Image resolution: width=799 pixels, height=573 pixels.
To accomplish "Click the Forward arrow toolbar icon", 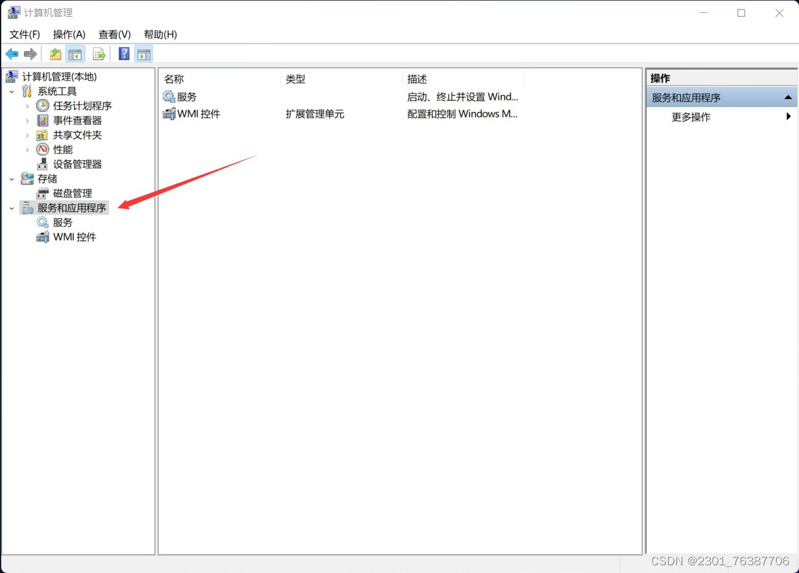I will (x=30, y=54).
